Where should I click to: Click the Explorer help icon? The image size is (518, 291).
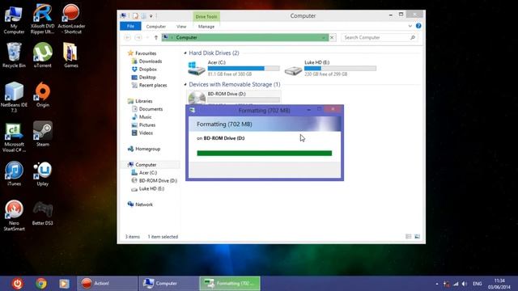tap(418, 26)
